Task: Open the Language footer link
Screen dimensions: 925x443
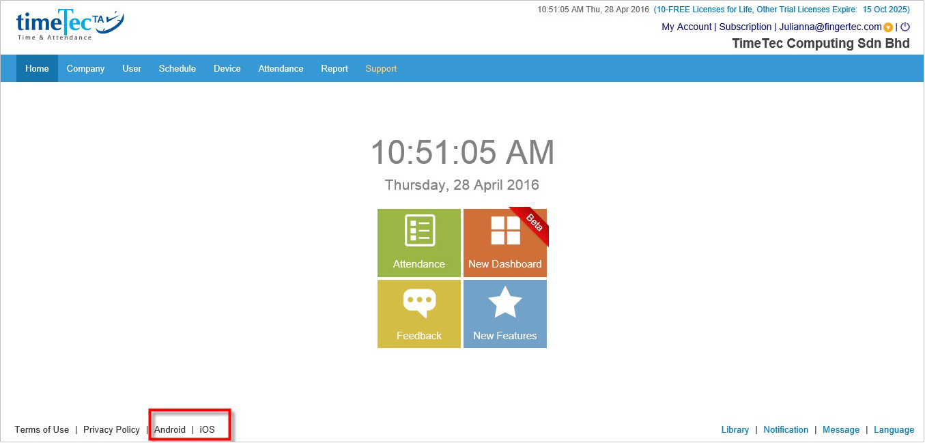Action: [x=894, y=429]
